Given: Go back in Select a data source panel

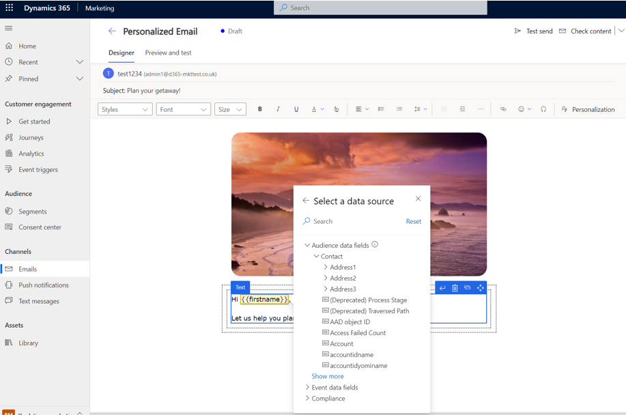Looking at the screenshot, I should tap(306, 200).
